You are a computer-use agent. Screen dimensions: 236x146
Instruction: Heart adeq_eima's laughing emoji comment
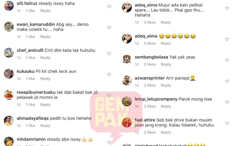click(227, 39)
